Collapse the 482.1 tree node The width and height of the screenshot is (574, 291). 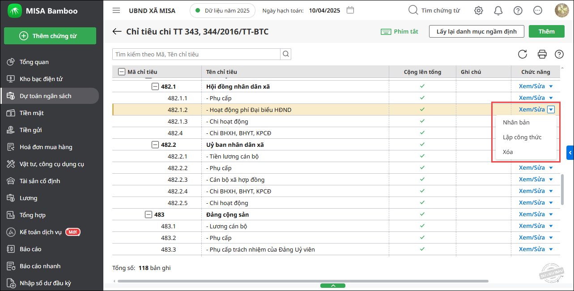pyautogui.click(x=155, y=86)
